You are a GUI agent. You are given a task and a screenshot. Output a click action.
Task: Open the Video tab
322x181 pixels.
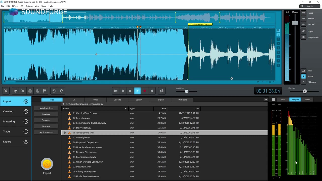[307, 100]
